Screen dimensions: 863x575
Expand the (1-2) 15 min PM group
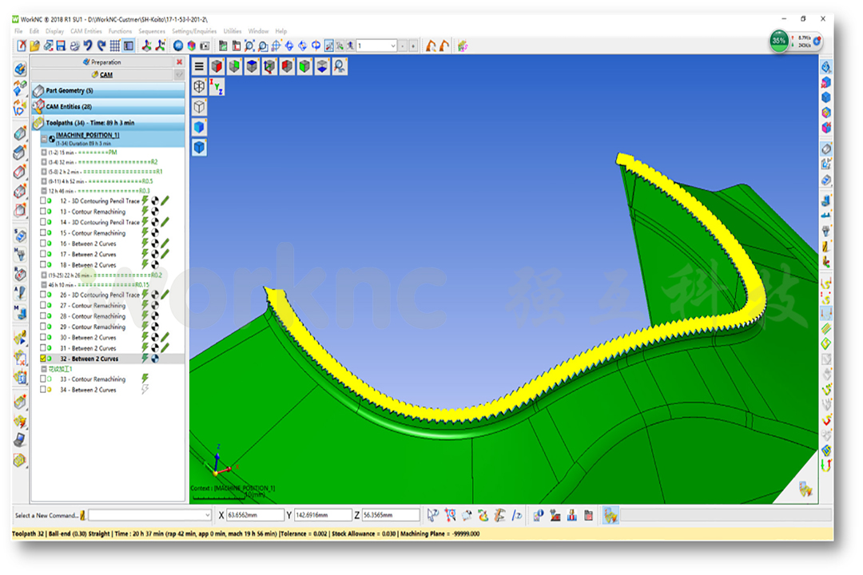click(x=44, y=153)
